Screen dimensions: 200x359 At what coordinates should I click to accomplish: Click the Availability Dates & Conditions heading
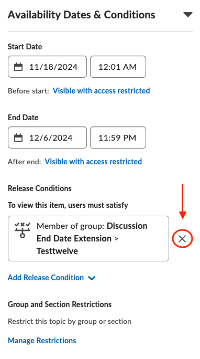82,15
